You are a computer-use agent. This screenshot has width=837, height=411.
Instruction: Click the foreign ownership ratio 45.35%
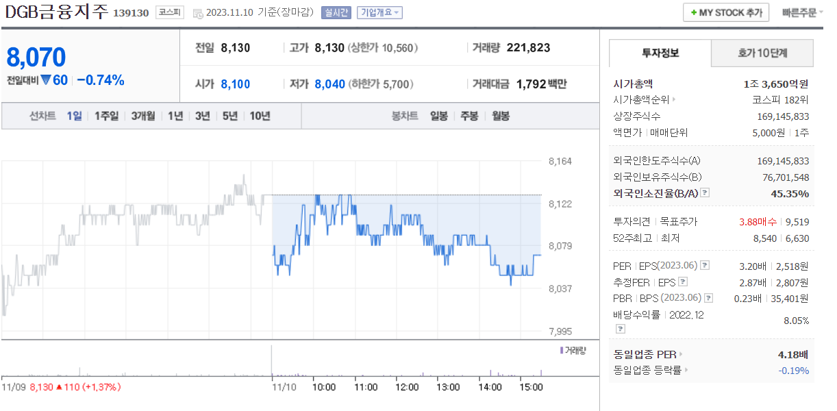[x=790, y=193]
